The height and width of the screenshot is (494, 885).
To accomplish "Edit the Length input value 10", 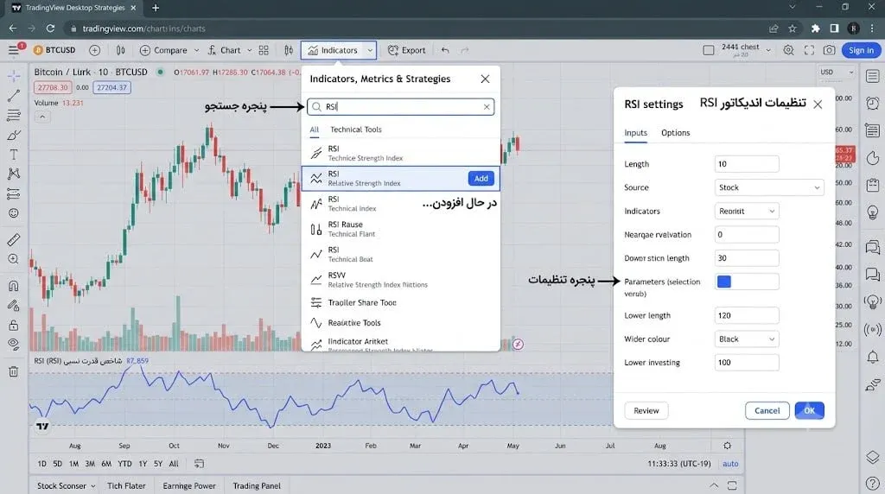I will point(746,164).
